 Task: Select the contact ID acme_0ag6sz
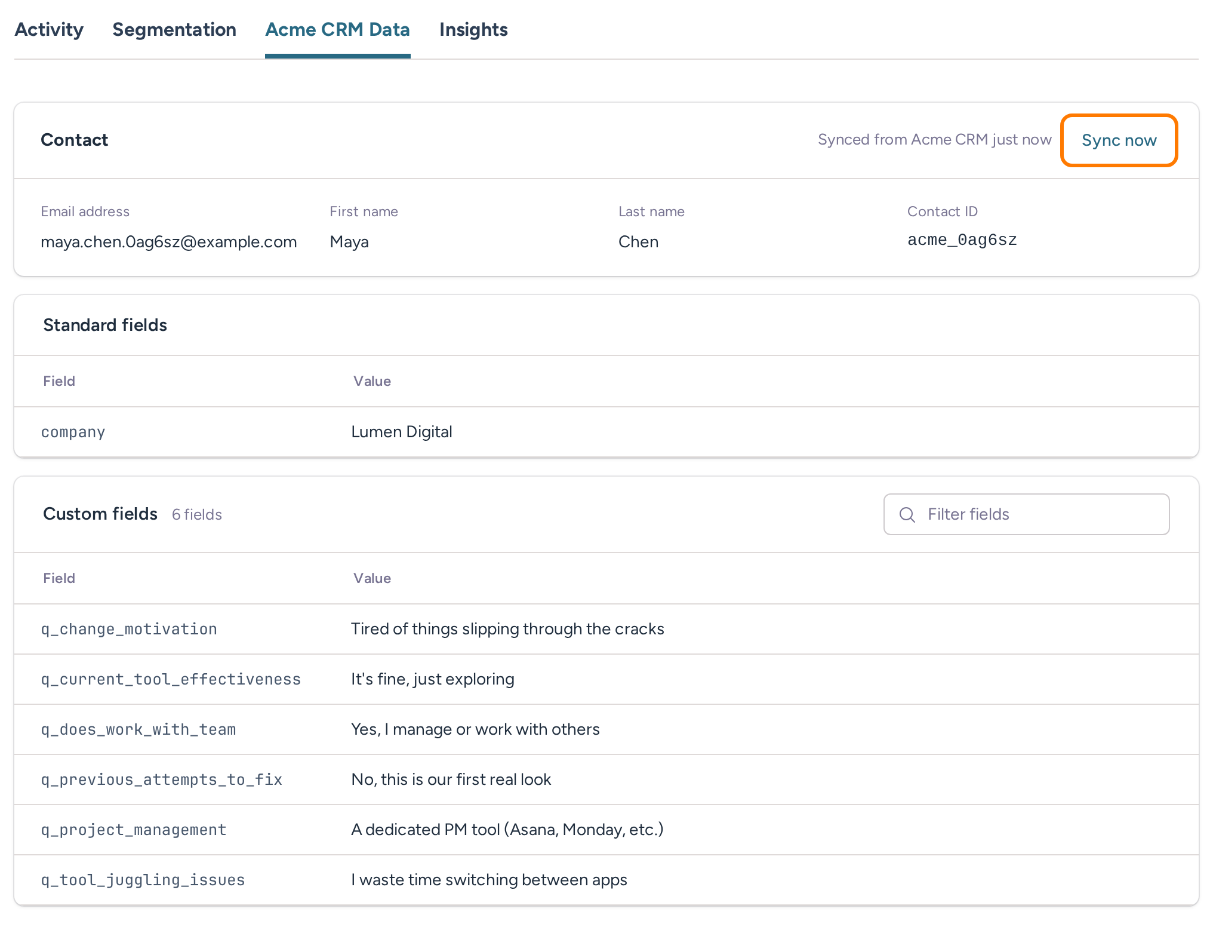[x=962, y=240]
